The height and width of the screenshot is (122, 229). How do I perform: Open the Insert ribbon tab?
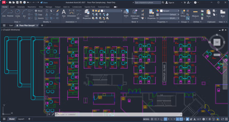tap(12, 7)
